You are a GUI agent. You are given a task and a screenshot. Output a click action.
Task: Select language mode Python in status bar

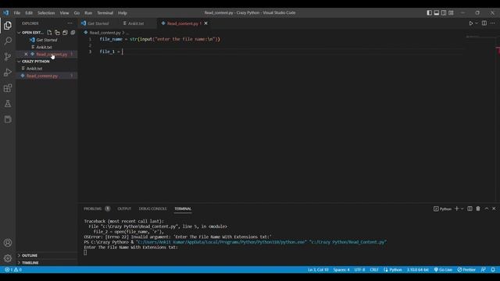(x=395, y=269)
